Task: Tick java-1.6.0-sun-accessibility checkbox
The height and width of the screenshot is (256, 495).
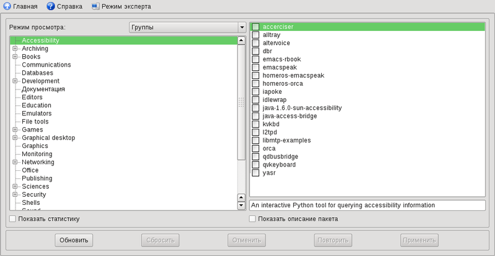Action: point(256,108)
